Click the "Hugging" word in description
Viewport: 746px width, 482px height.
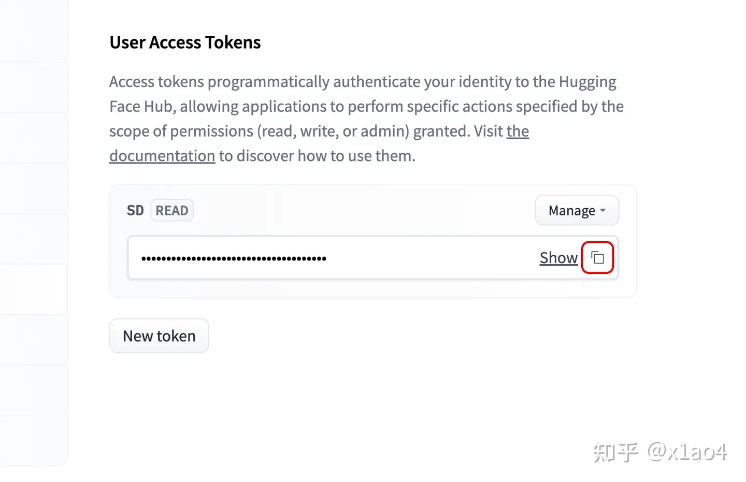click(587, 82)
